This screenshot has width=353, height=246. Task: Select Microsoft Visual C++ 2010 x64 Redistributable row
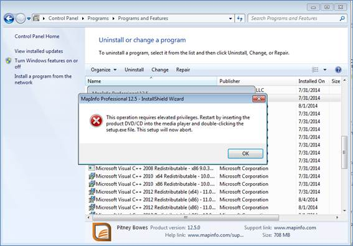point(214,176)
